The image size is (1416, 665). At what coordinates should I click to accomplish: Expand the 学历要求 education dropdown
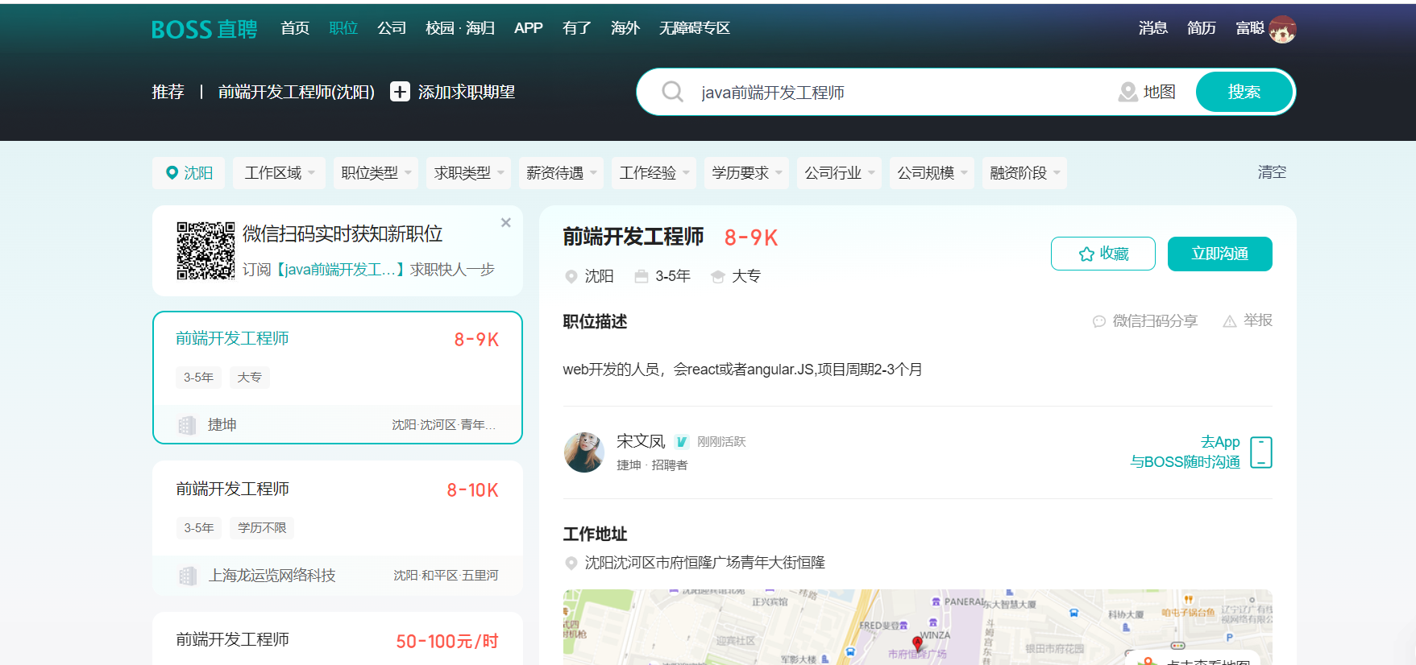tap(746, 173)
